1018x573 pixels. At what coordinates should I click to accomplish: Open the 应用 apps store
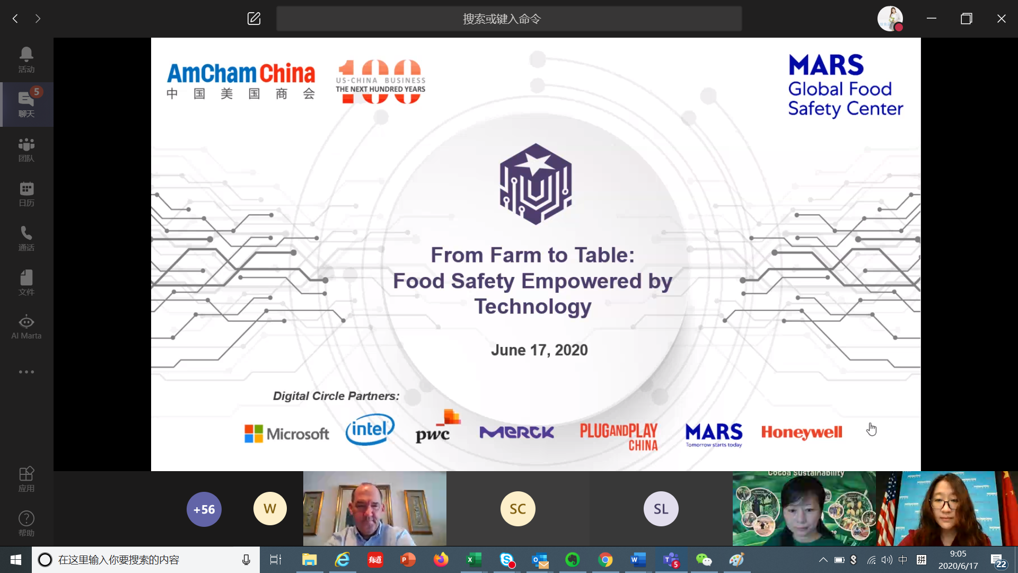coord(27,479)
